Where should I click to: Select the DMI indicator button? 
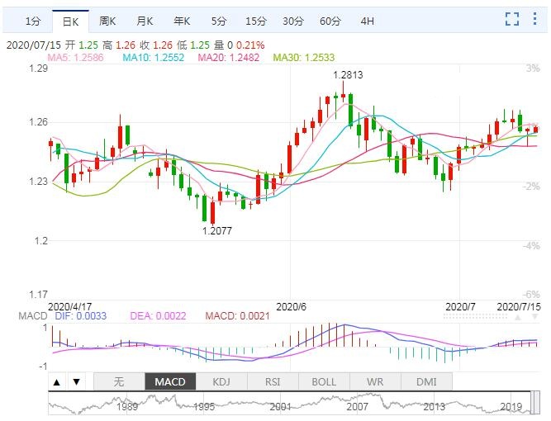point(426,381)
